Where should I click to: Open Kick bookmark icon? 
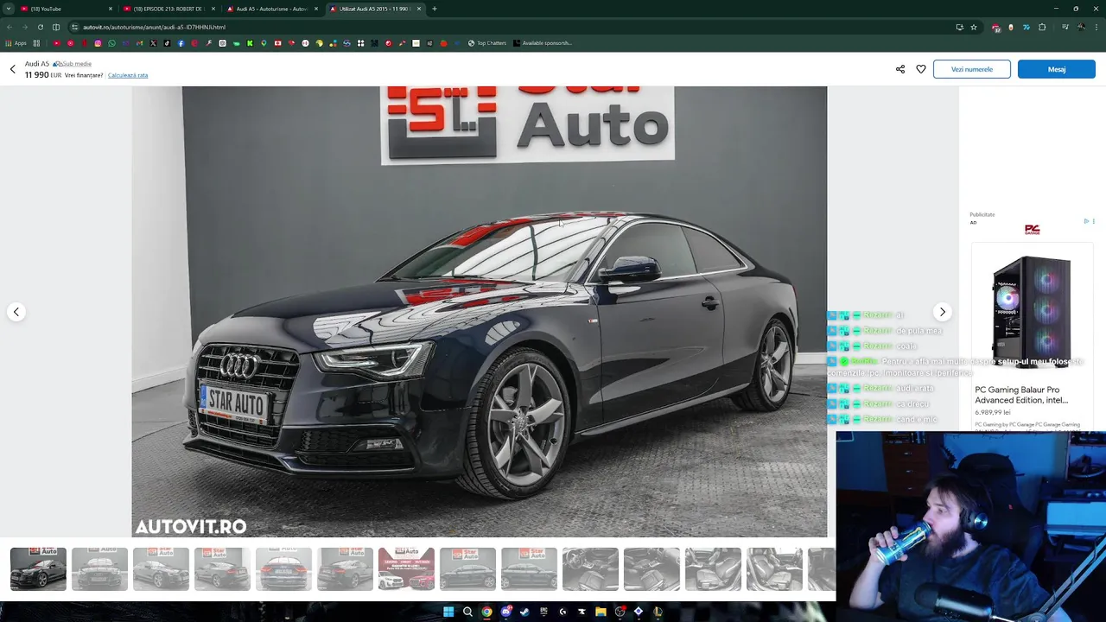[x=250, y=43]
